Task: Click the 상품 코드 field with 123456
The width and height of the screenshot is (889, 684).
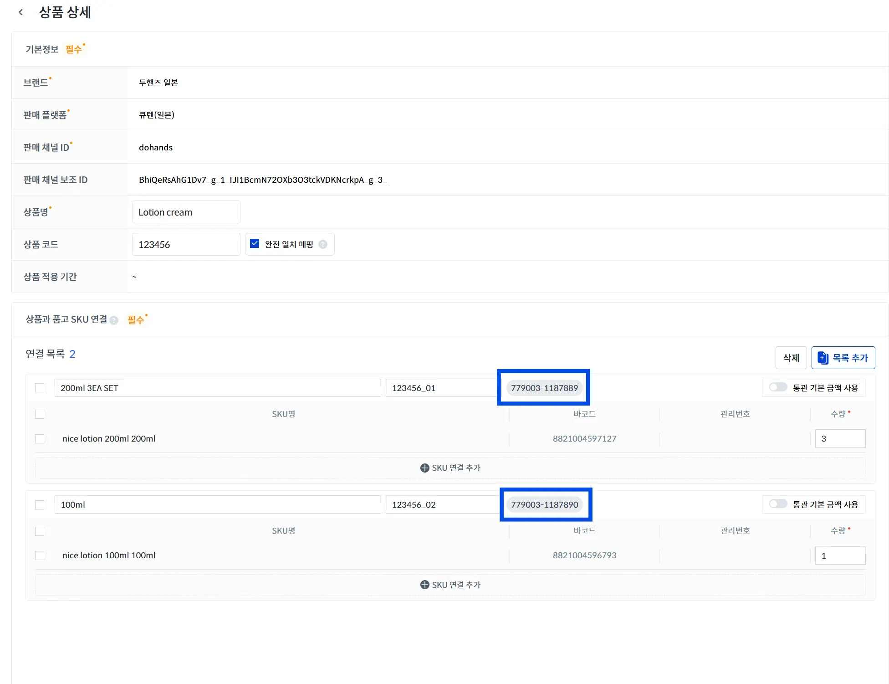Action: pyautogui.click(x=186, y=245)
